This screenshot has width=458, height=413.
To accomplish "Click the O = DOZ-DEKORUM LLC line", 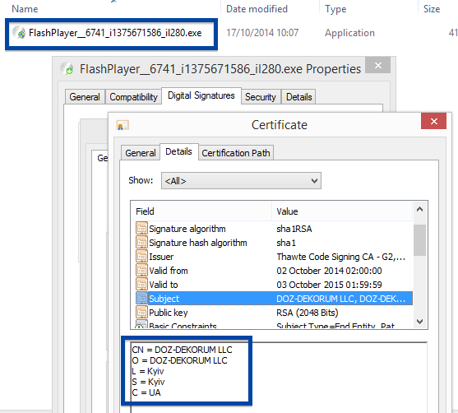I will pos(179,360).
